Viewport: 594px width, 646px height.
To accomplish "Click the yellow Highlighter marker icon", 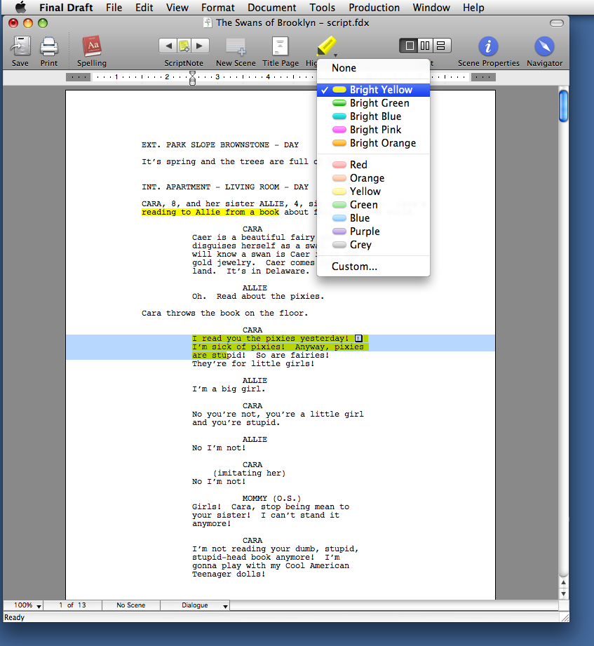I will pos(326,45).
